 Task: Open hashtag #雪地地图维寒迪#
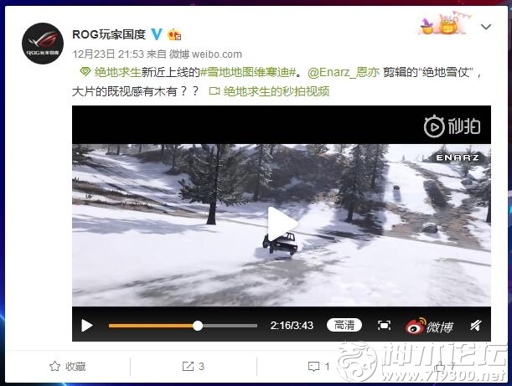pyautogui.click(x=248, y=72)
